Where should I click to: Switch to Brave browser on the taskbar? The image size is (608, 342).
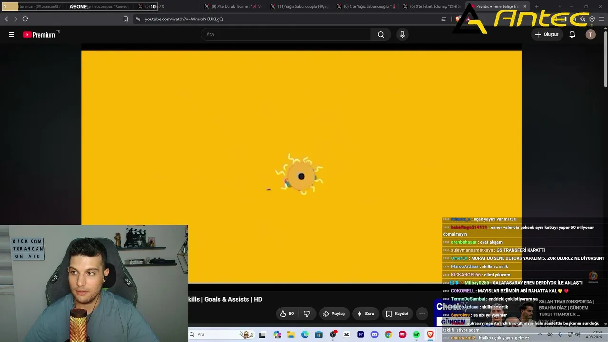pos(430,335)
